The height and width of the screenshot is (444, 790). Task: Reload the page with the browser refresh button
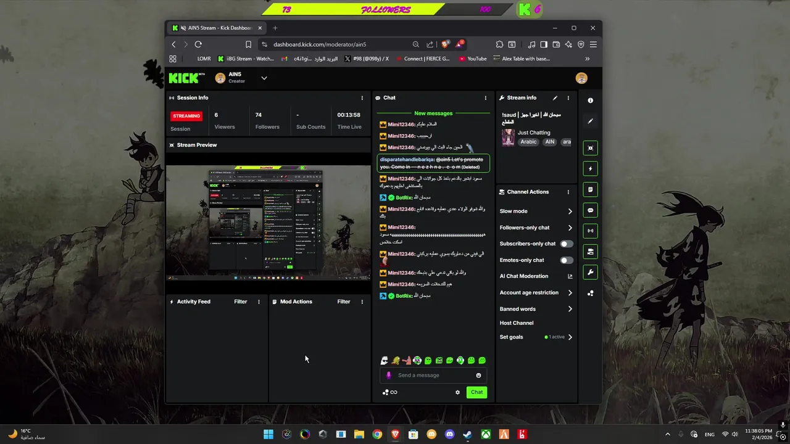point(198,44)
